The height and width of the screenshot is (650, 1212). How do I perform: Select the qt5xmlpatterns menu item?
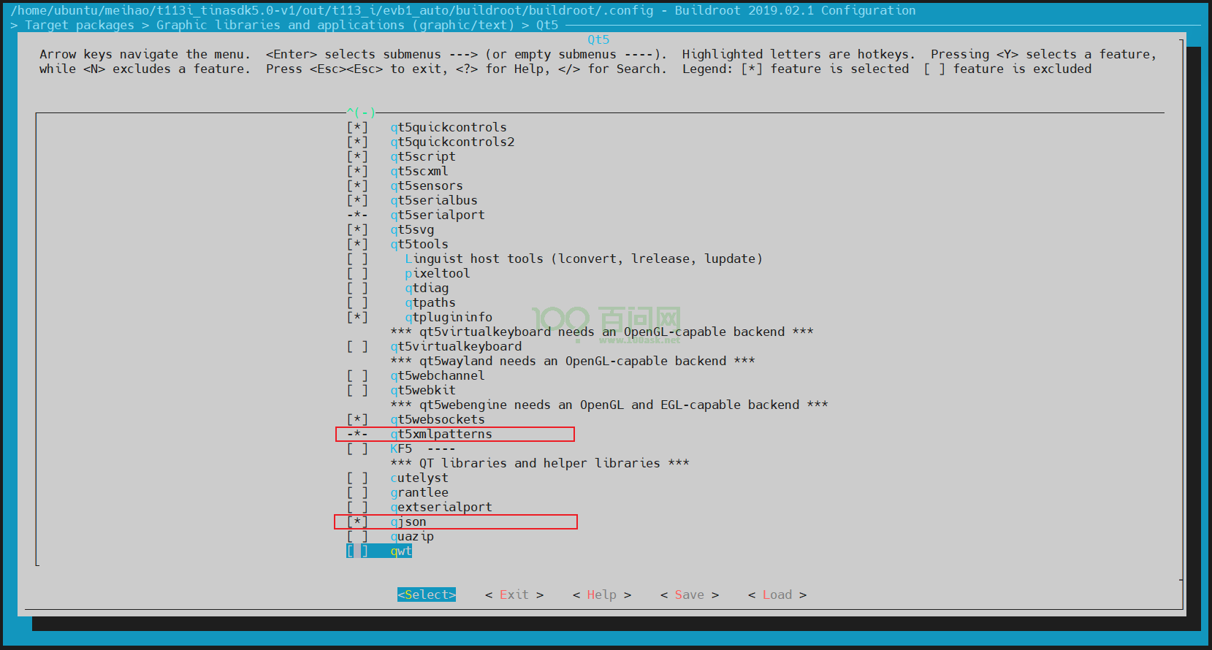[x=441, y=435]
